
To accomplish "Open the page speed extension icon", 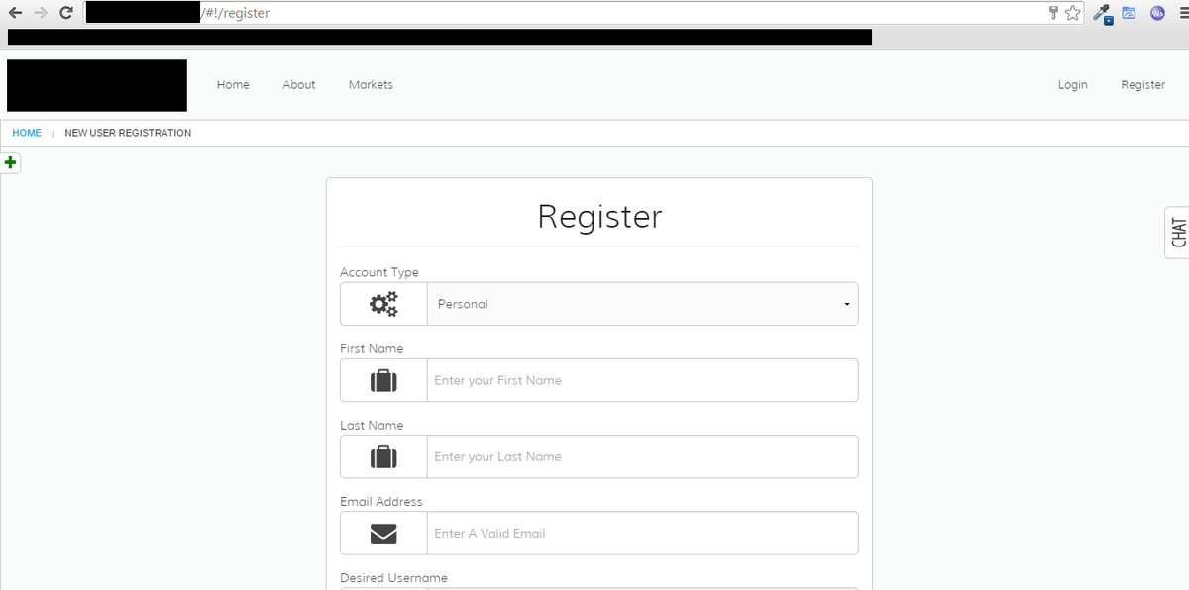I will [x=1129, y=13].
